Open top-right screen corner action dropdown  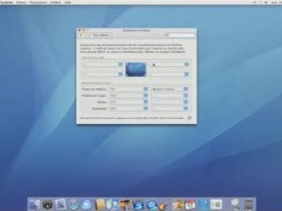pos(169,64)
